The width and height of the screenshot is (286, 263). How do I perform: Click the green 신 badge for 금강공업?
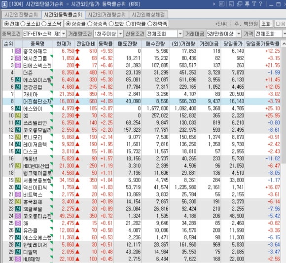(x=18, y=87)
